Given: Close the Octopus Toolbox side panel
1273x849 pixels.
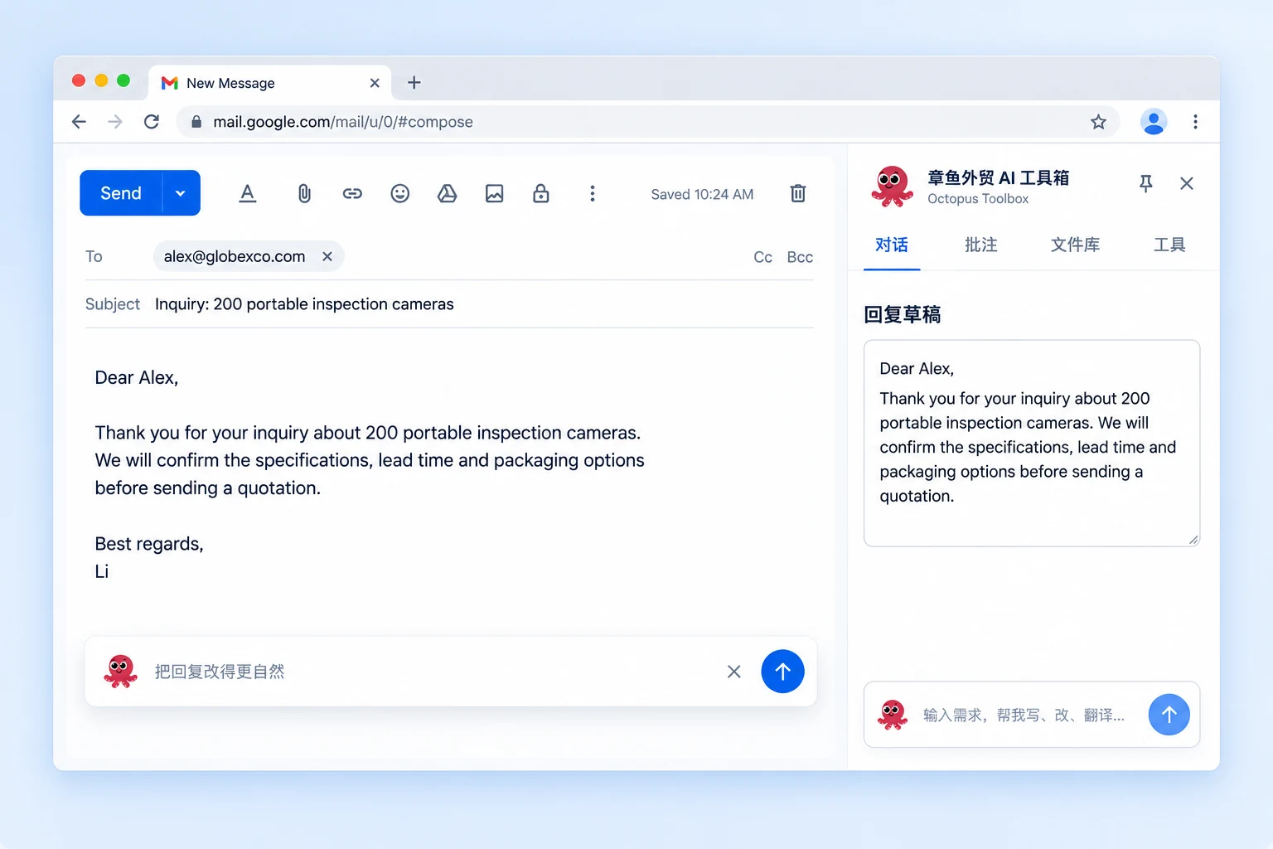Looking at the screenshot, I should (1187, 183).
